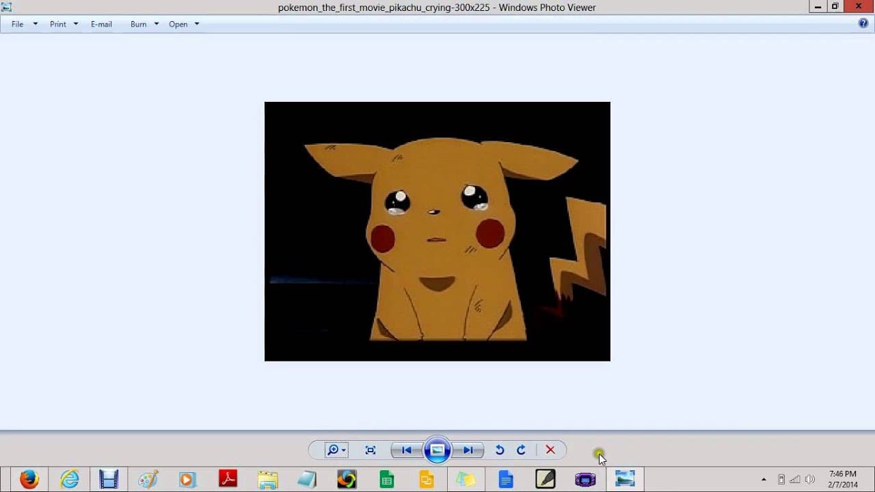Rotate the image counterclockwise
This screenshot has width=875, height=492.
[x=500, y=450]
